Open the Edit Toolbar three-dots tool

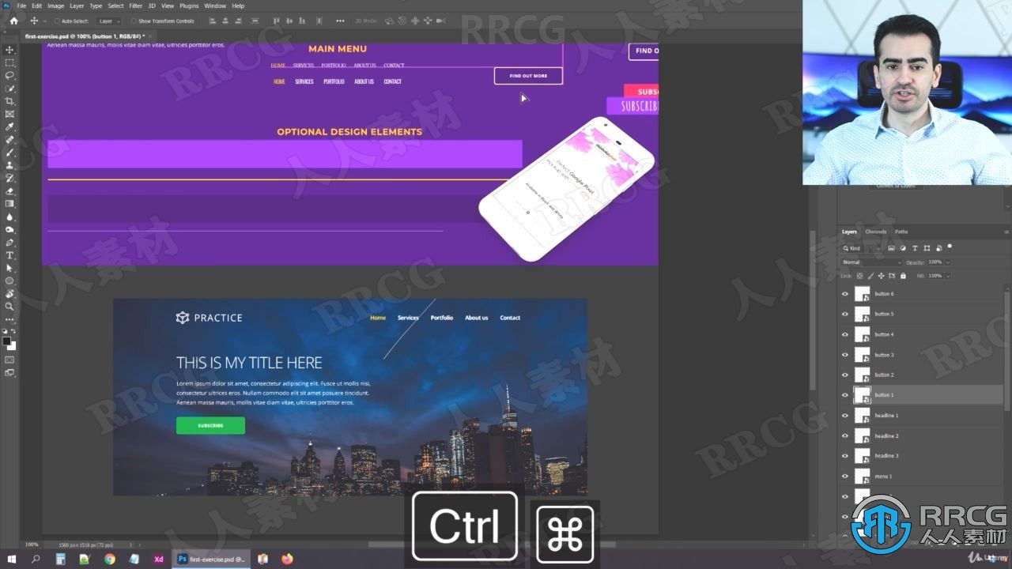10,319
